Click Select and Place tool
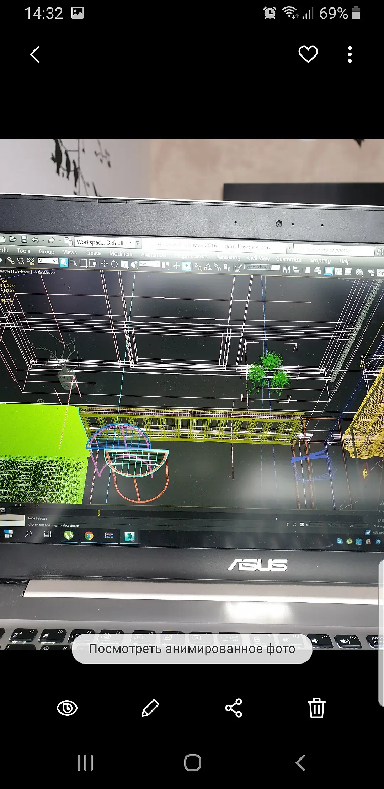384x789 pixels. point(134,264)
